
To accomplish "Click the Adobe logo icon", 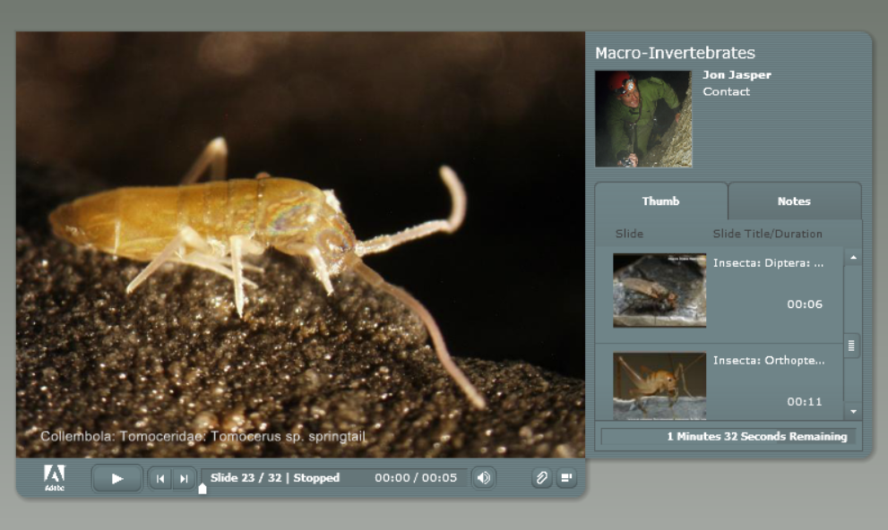I will pyautogui.click(x=54, y=477).
